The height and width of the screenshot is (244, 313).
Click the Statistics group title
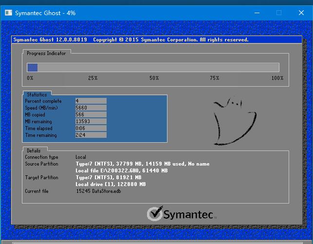coord(37,94)
